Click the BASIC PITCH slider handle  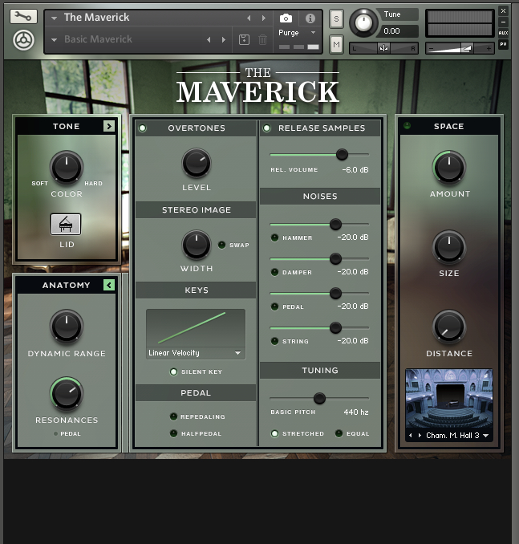point(319,399)
